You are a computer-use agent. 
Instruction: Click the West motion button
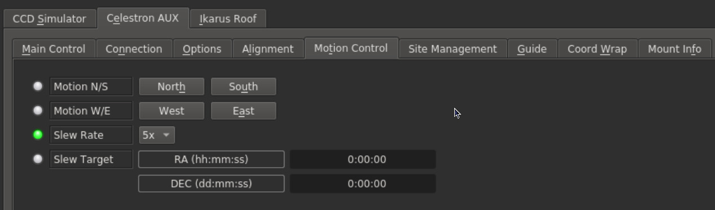(x=172, y=111)
